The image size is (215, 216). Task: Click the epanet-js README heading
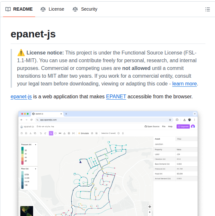(x=33, y=34)
